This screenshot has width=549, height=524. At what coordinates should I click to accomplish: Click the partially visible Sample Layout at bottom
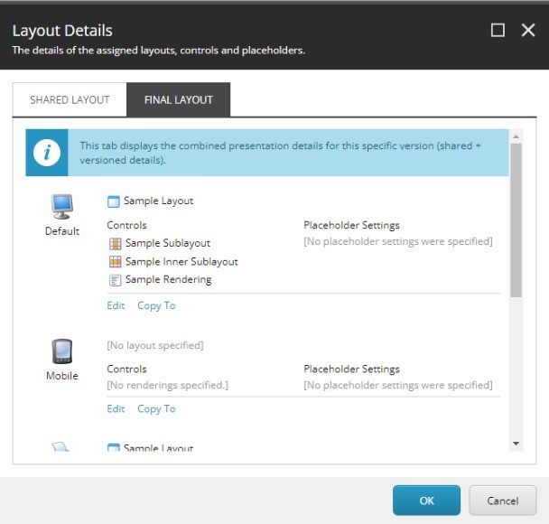158,447
